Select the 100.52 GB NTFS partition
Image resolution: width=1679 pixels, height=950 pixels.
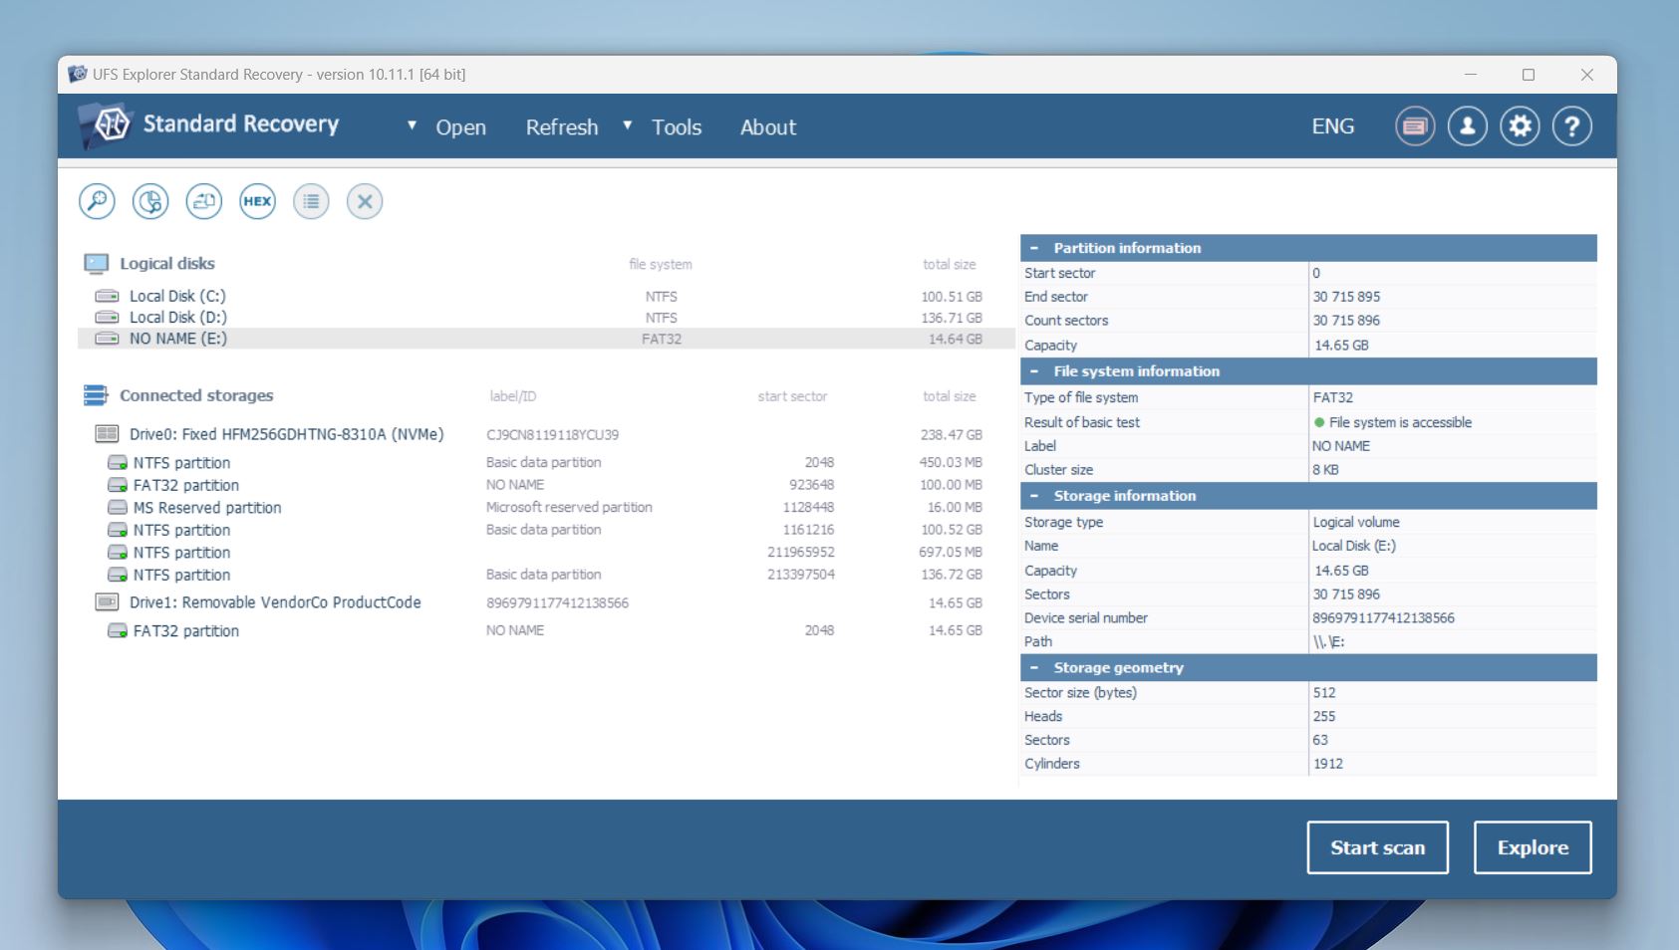546,530
